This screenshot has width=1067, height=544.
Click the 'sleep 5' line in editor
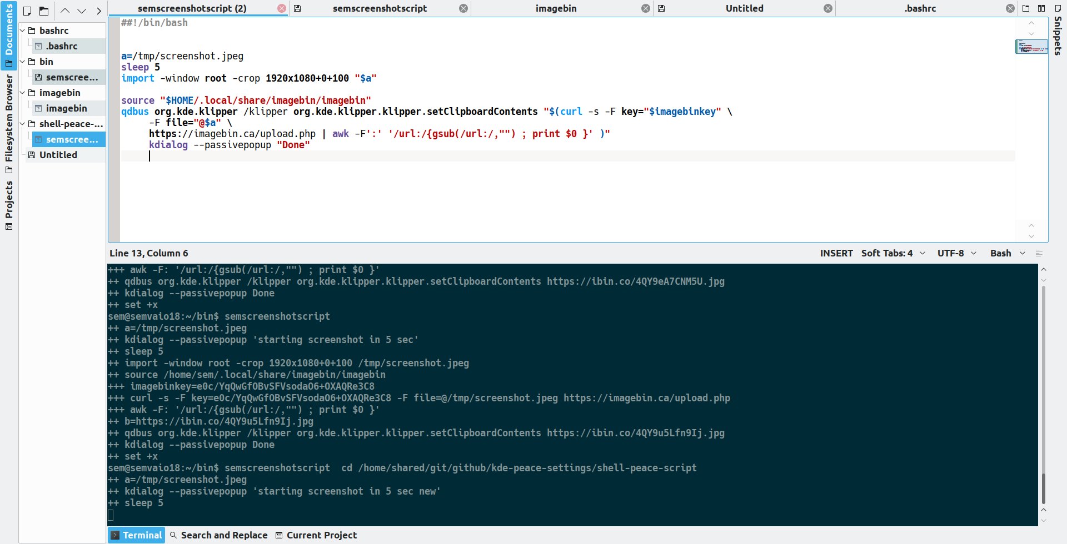tap(141, 67)
